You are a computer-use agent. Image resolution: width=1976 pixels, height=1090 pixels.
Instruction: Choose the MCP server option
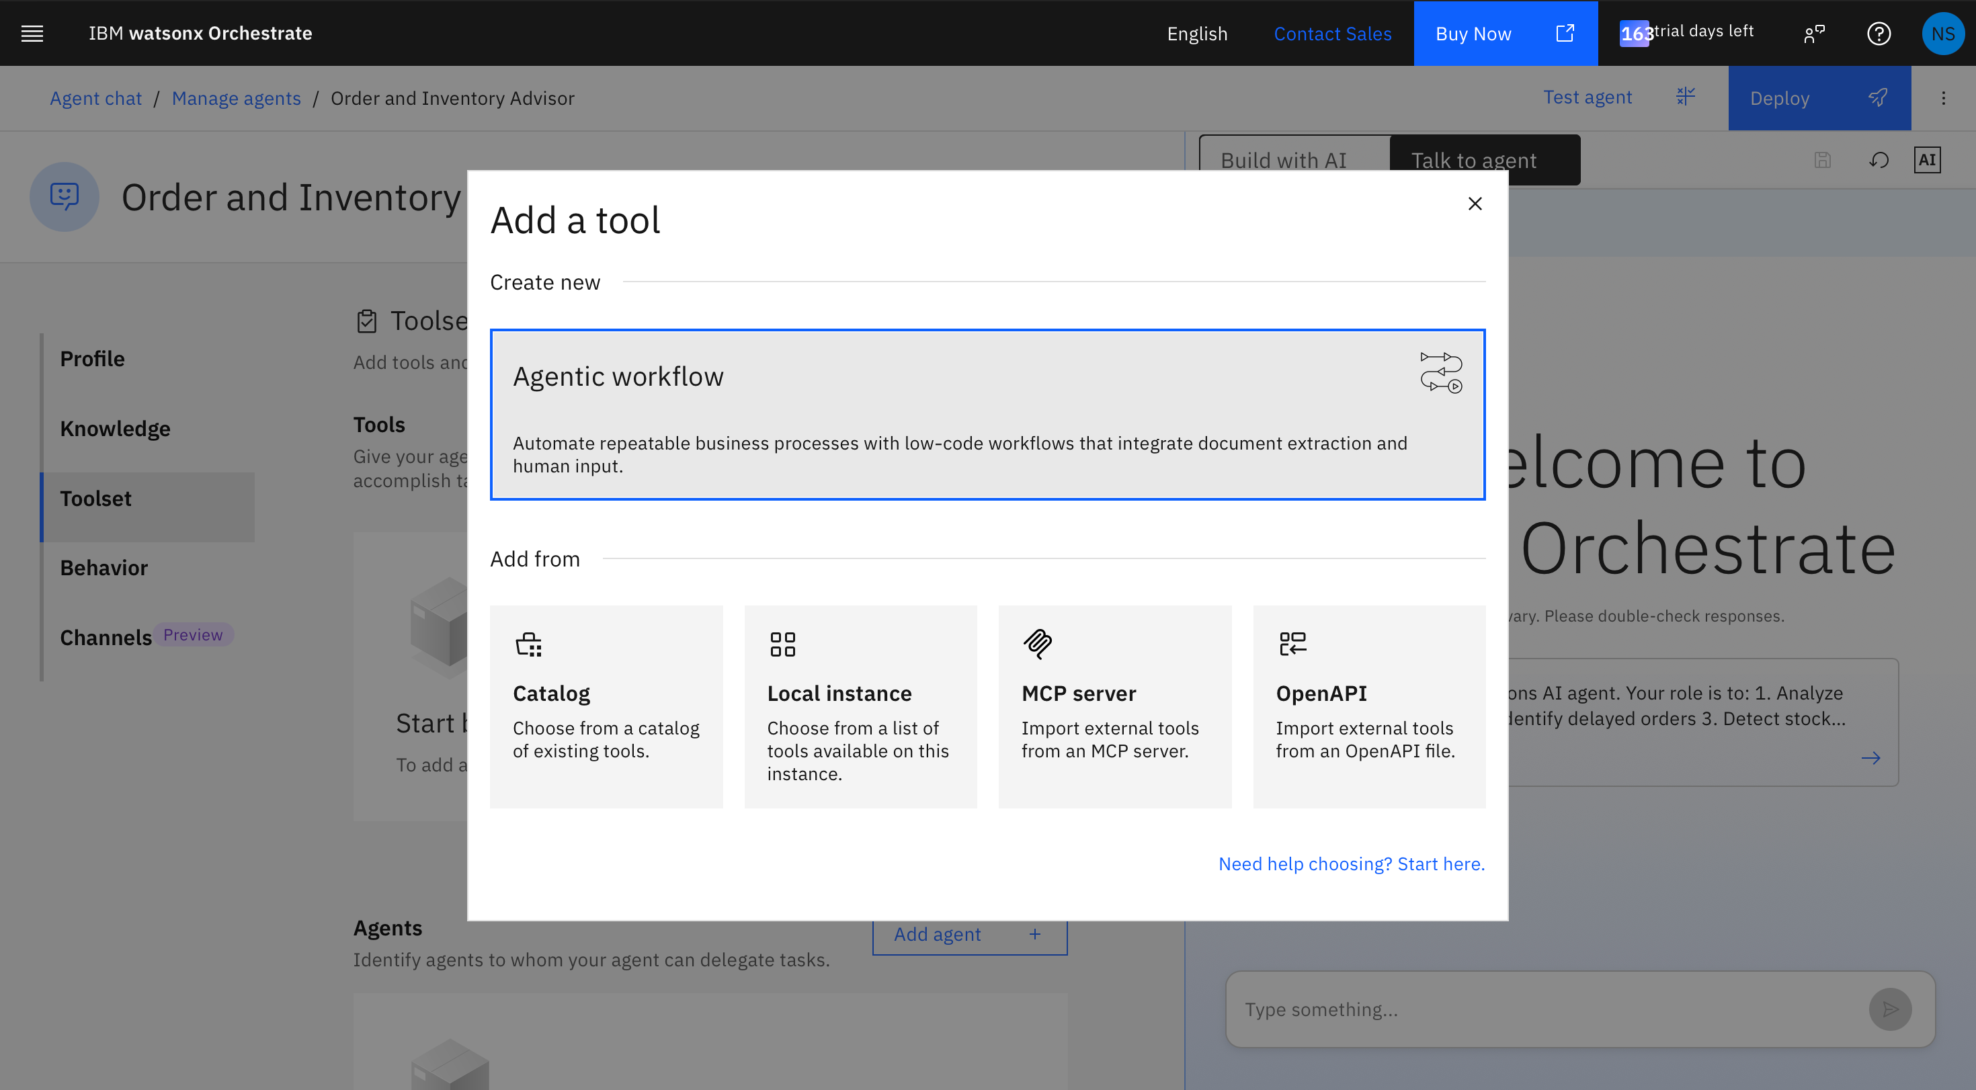[1114, 706]
